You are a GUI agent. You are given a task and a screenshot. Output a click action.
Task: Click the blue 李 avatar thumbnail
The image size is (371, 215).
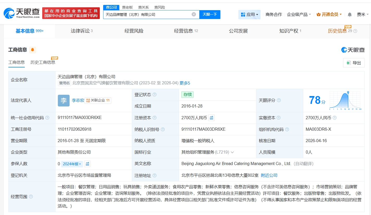[x=64, y=100]
